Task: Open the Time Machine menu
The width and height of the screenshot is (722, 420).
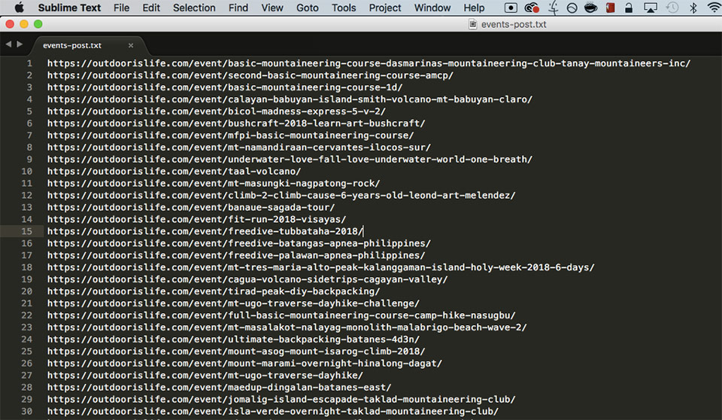Action: click(672, 8)
